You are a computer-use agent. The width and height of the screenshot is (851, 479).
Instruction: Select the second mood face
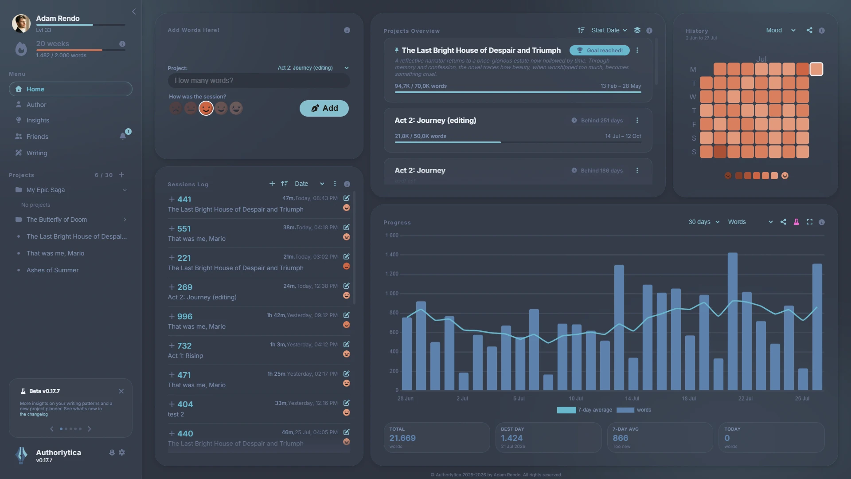[191, 108]
